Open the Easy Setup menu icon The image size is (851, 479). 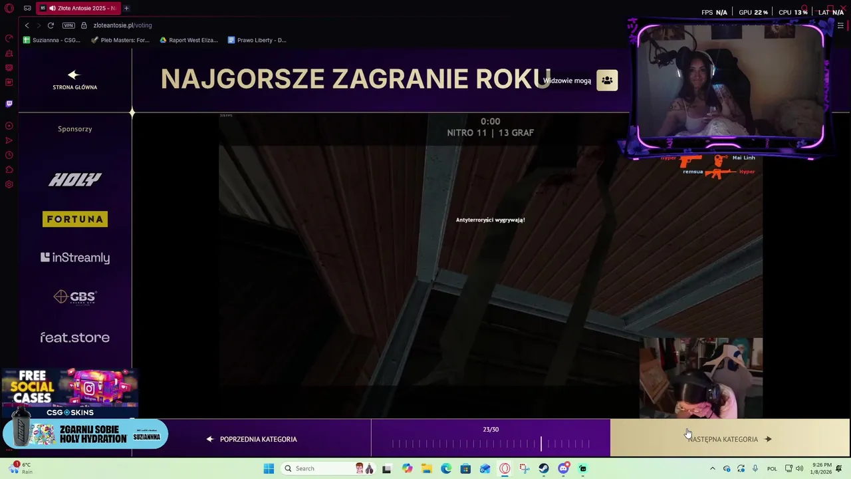(840, 25)
